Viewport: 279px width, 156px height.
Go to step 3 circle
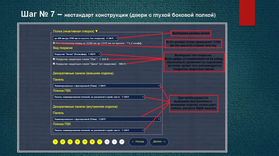click(x=70, y=142)
